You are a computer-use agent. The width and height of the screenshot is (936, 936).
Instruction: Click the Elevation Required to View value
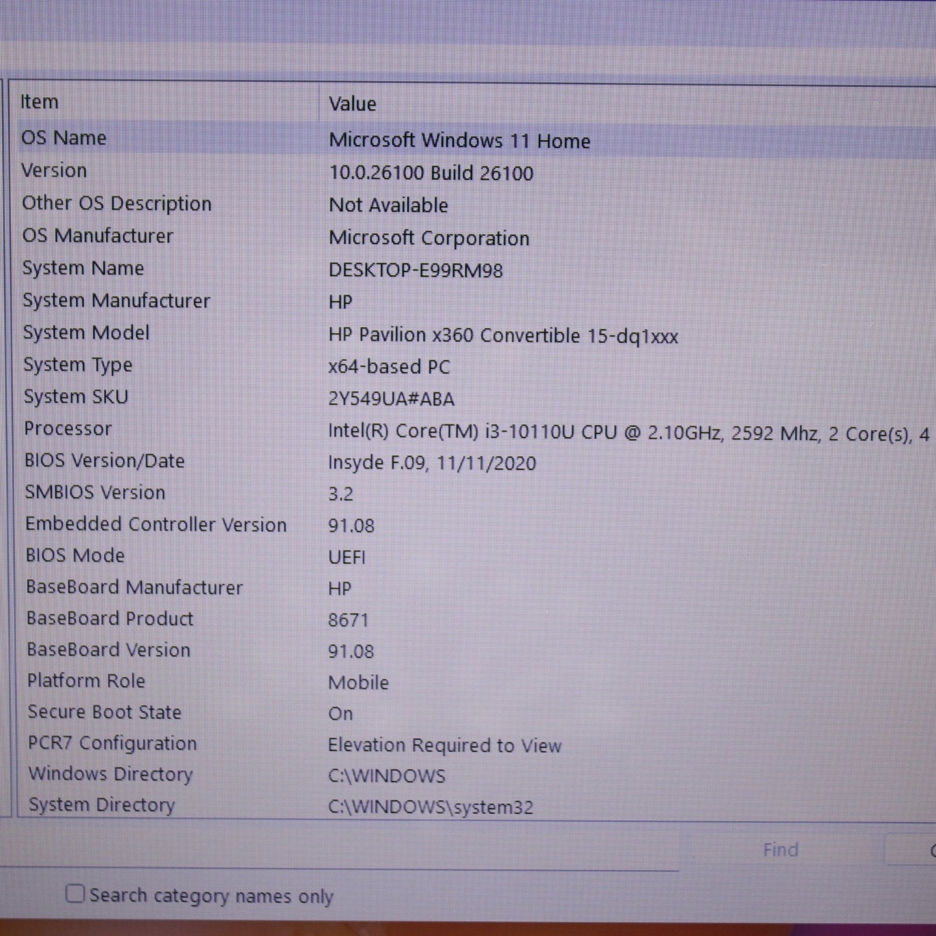tap(444, 745)
